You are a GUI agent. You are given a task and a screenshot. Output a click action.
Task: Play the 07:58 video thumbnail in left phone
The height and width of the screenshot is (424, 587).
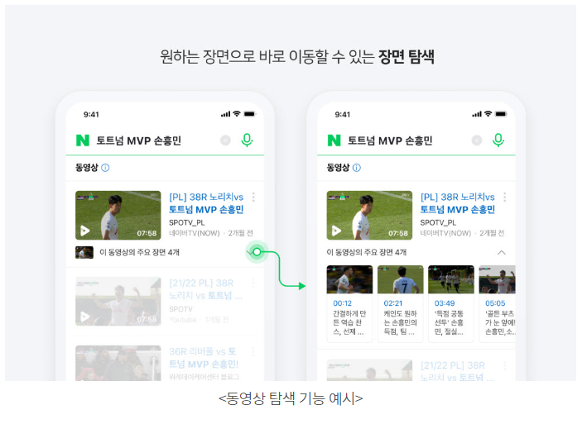118,215
